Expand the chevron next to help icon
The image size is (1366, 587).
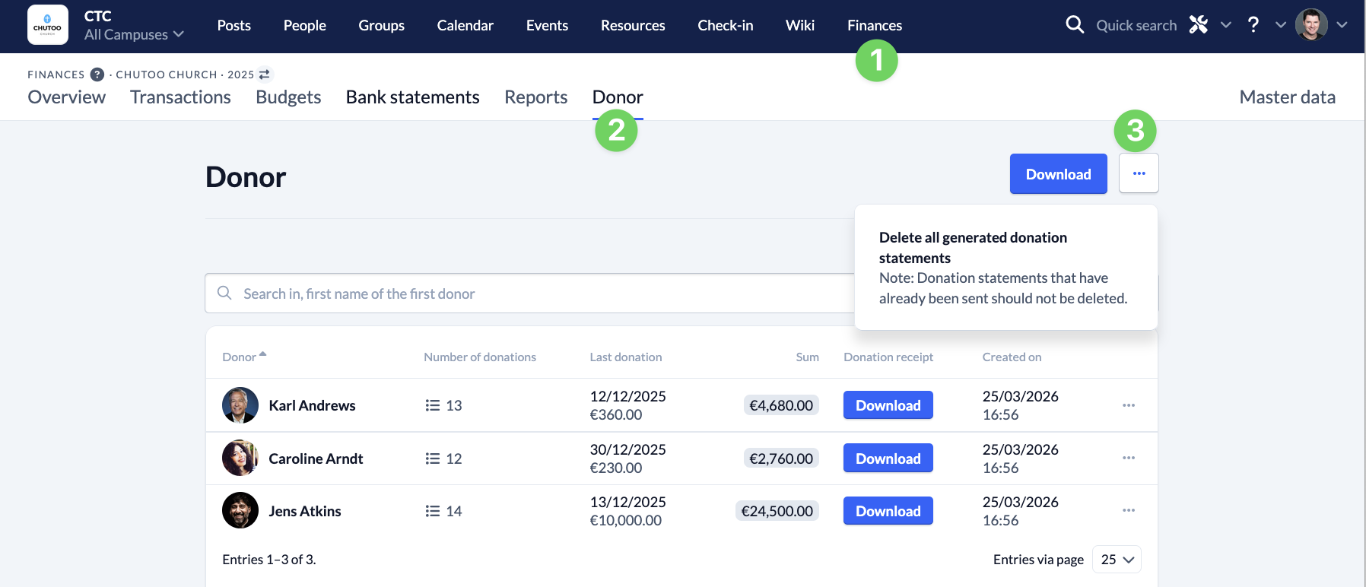[x=1281, y=25]
